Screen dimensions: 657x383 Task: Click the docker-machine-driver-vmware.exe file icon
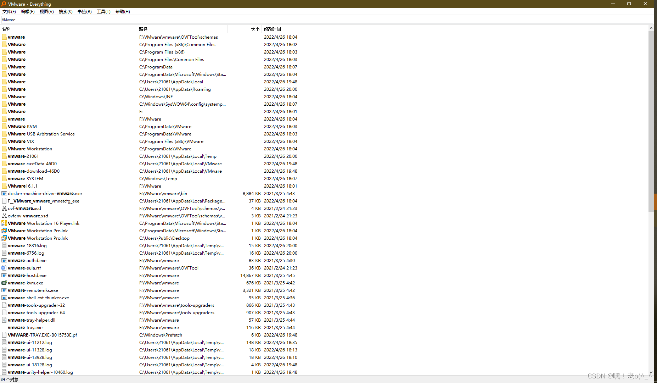(4, 194)
